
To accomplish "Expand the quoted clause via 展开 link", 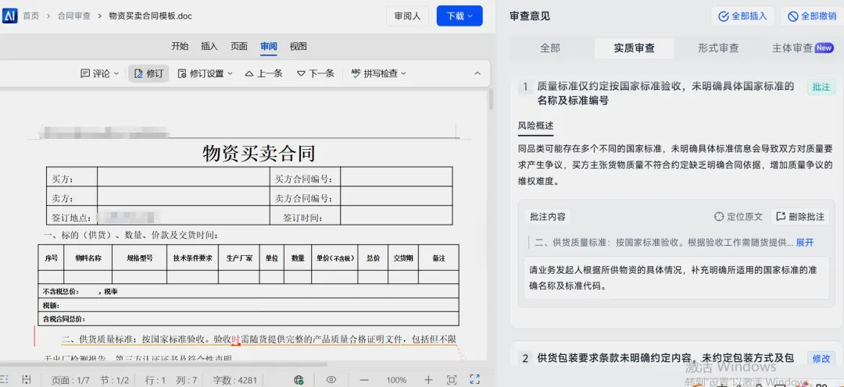I will pyautogui.click(x=805, y=243).
